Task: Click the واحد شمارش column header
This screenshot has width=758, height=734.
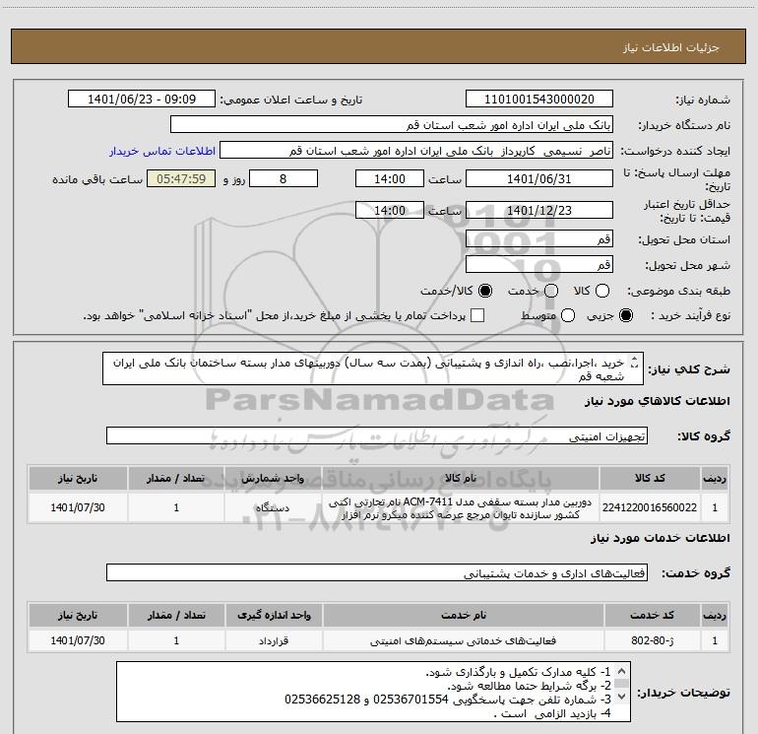Action: (x=273, y=478)
